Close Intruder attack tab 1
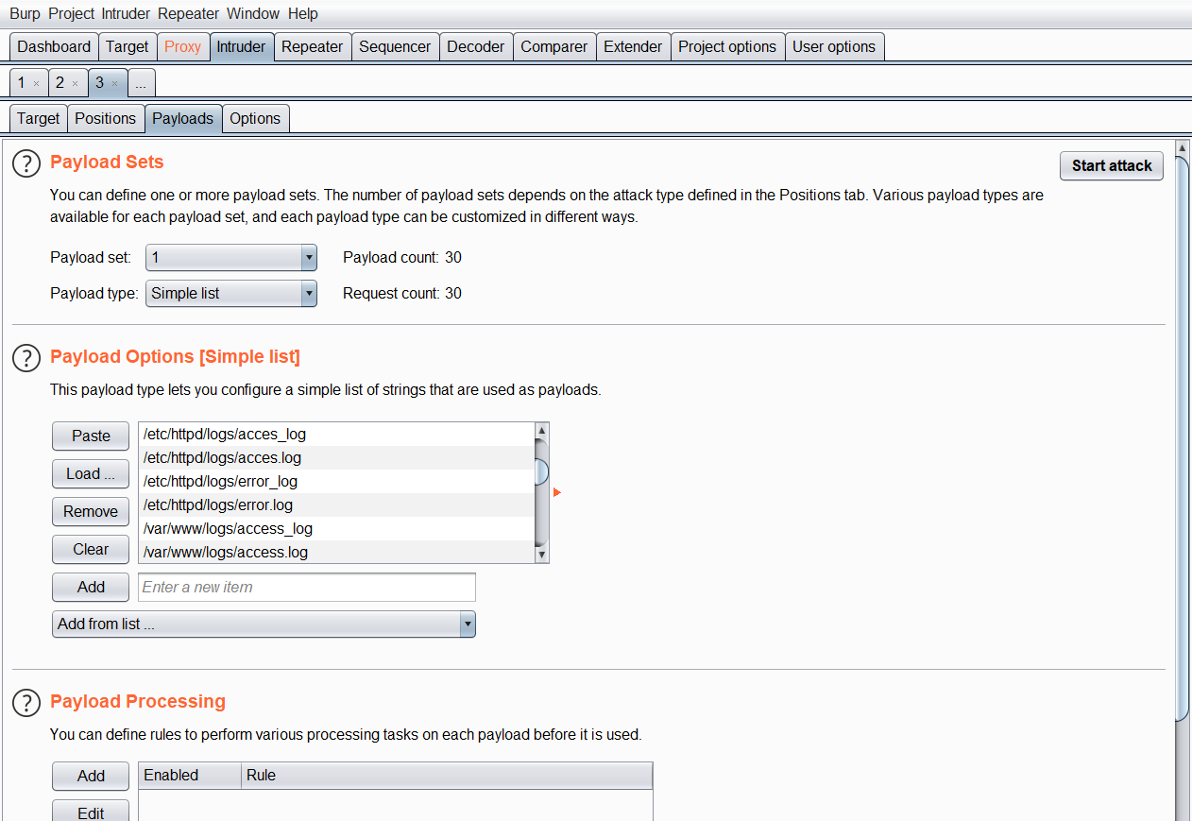1192x821 pixels. (36, 83)
